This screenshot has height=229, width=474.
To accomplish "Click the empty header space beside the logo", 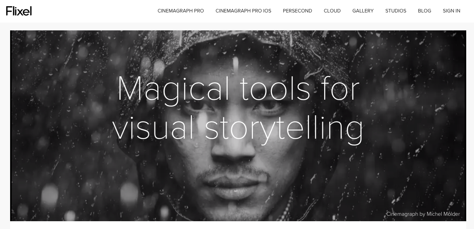I will tap(93, 11).
